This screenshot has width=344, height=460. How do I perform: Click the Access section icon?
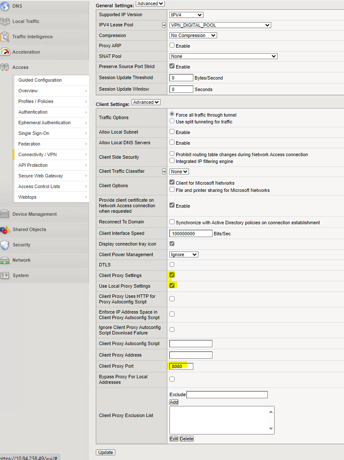coord(4,67)
